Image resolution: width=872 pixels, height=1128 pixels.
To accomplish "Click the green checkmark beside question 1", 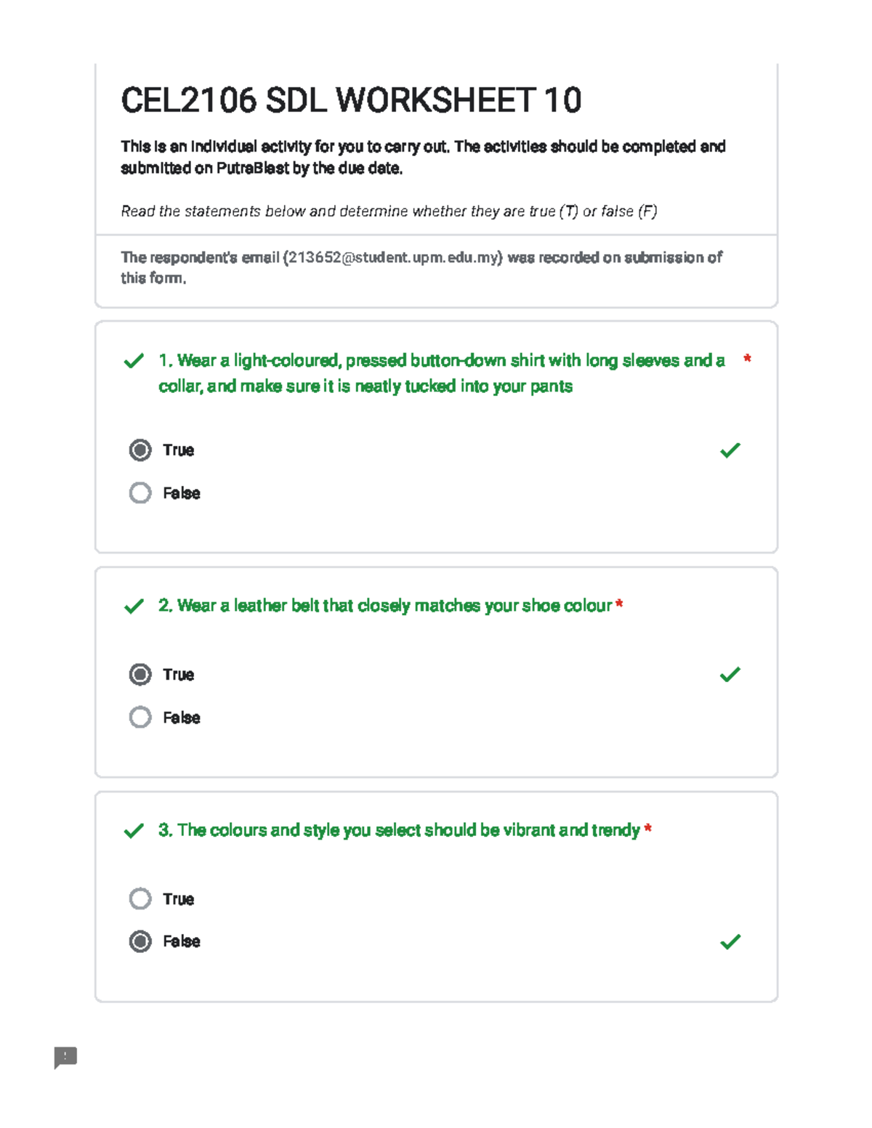I will coord(134,362).
